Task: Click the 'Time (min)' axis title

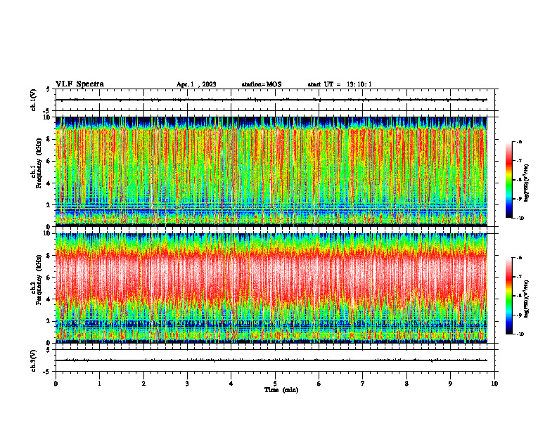Action: tap(281, 390)
